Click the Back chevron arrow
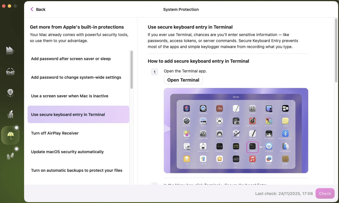339x203 pixels. click(x=32, y=9)
